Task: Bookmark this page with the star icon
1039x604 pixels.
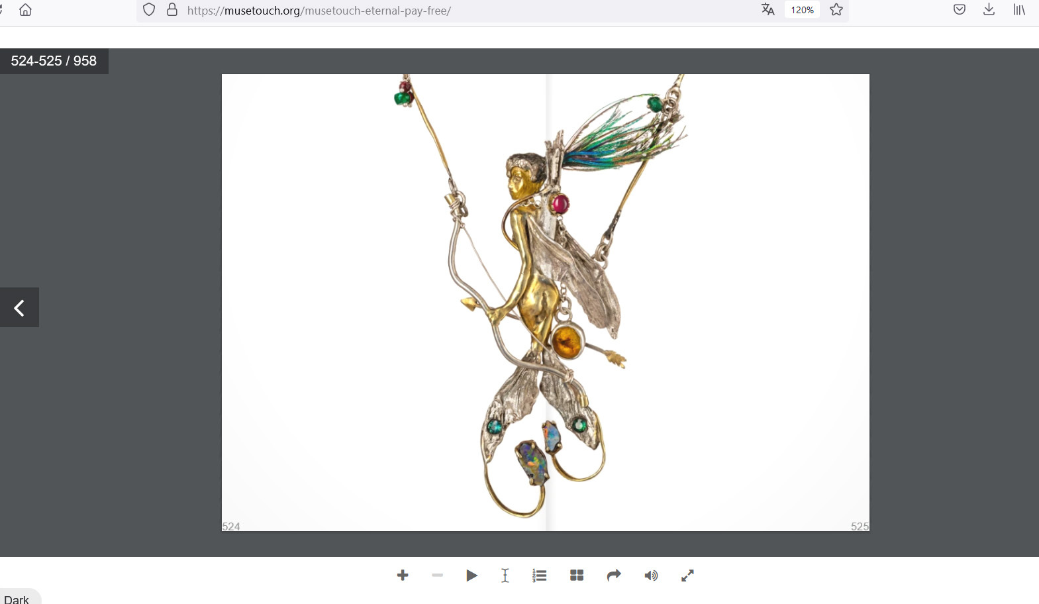Action: [x=836, y=9]
